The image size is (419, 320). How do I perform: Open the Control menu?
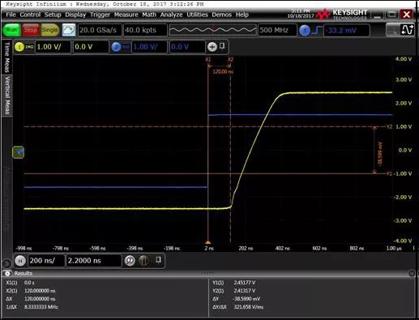pos(30,15)
